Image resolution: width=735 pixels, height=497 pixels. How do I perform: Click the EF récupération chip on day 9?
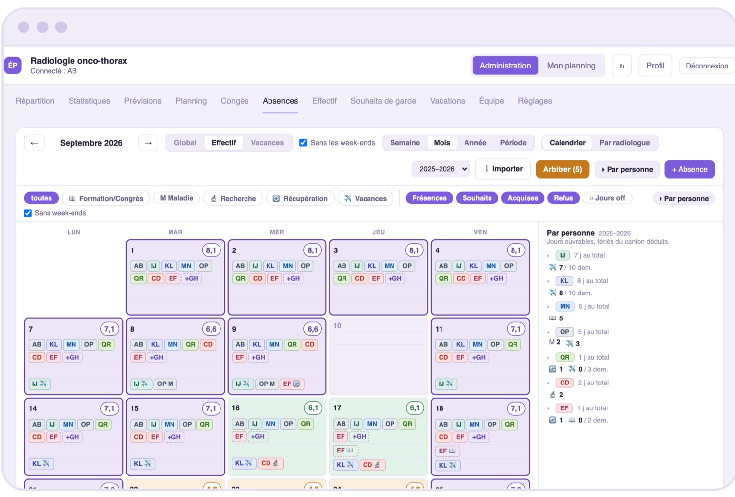tap(292, 384)
